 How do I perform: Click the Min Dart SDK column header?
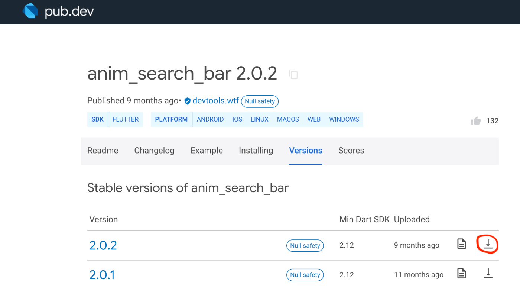coord(365,219)
